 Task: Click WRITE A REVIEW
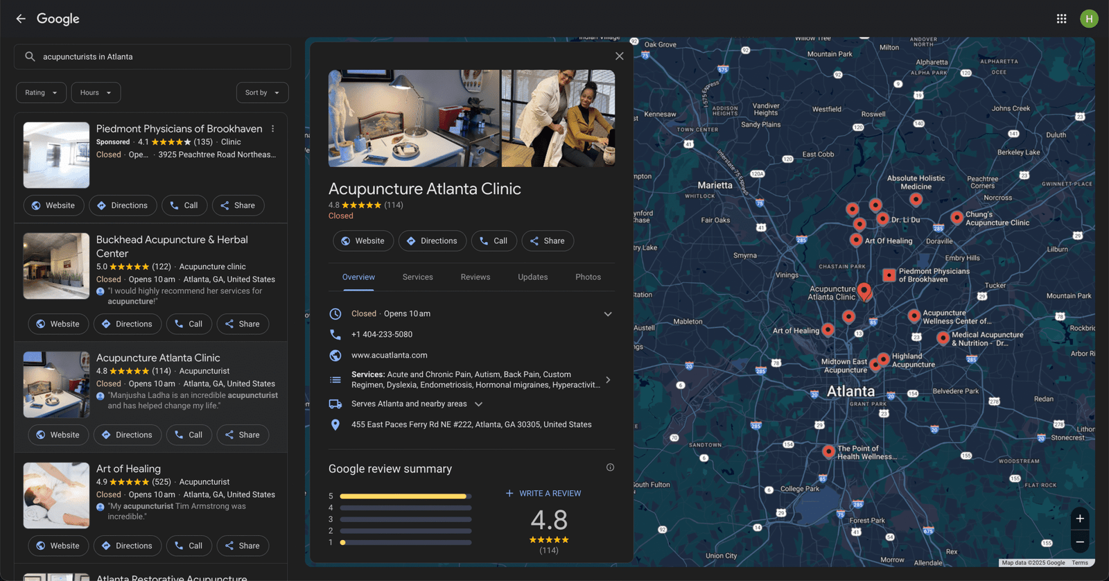(x=543, y=494)
